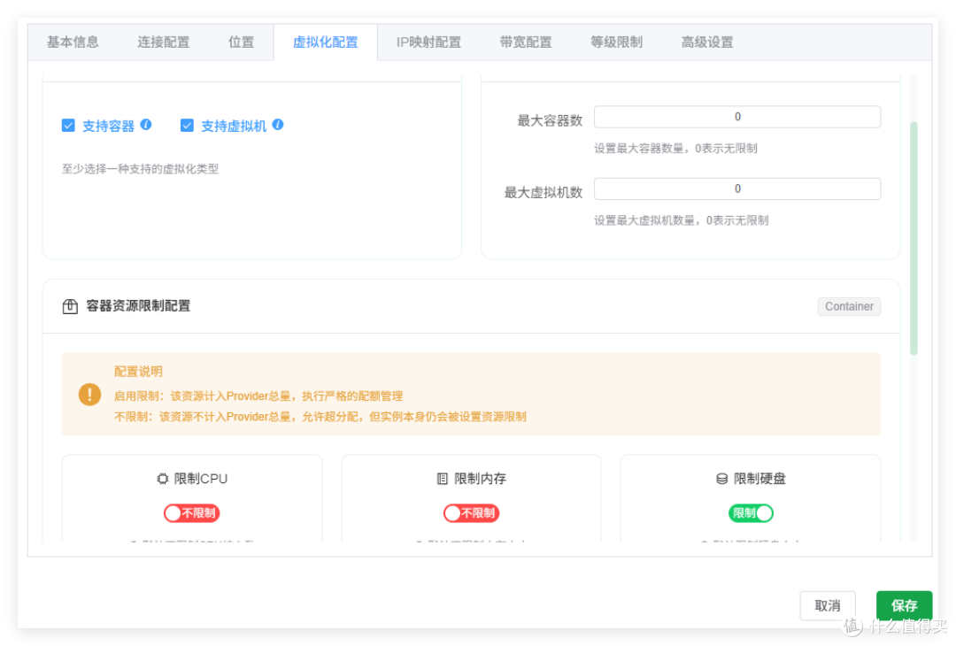Viewport: 956px width, 646px height.
Task: Go to the 位置 tab
Action: [241, 42]
